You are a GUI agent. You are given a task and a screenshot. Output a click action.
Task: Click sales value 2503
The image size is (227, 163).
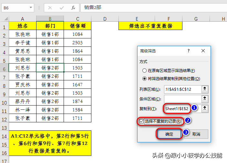(x=77, y=43)
